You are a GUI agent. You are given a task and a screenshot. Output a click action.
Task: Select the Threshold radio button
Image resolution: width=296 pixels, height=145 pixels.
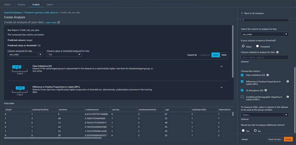(x=257, y=46)
